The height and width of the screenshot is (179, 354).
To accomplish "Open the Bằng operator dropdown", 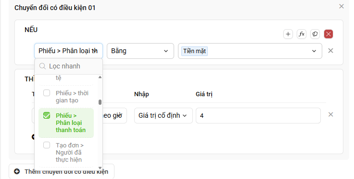I will (140, 51).
